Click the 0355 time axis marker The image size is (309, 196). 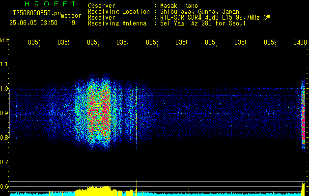152,42
